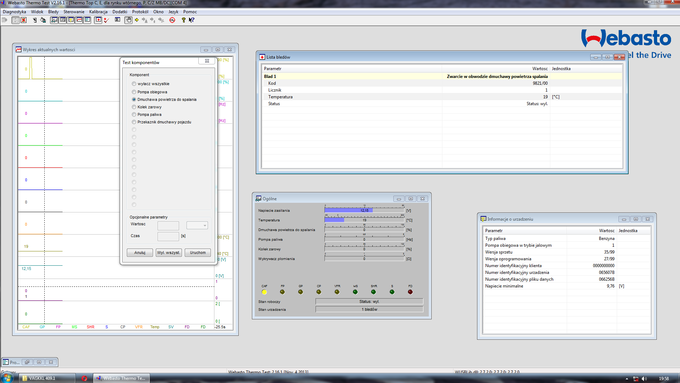The image size is (680, 383).
Task: Open the Diagnostyka menu
Action: pyautogui.click(x=14, y=12)
